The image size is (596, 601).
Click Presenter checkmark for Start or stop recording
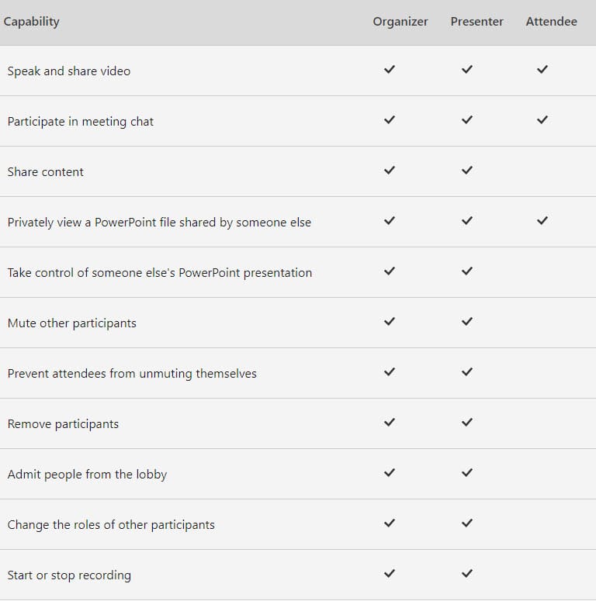(x=466, y=574)
